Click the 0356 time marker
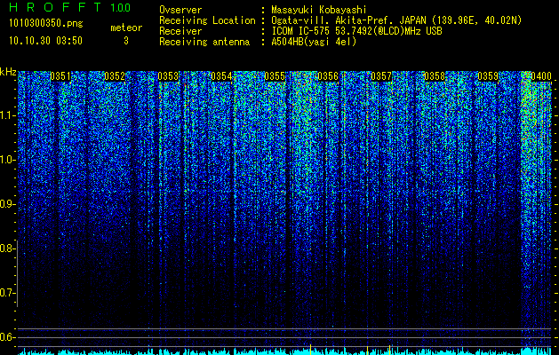Screen dimensions: 559x355 (328, 76)
